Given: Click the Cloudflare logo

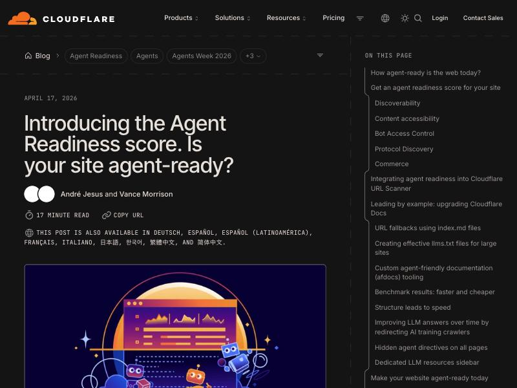Looking at the screenshot, I should 61,19.
